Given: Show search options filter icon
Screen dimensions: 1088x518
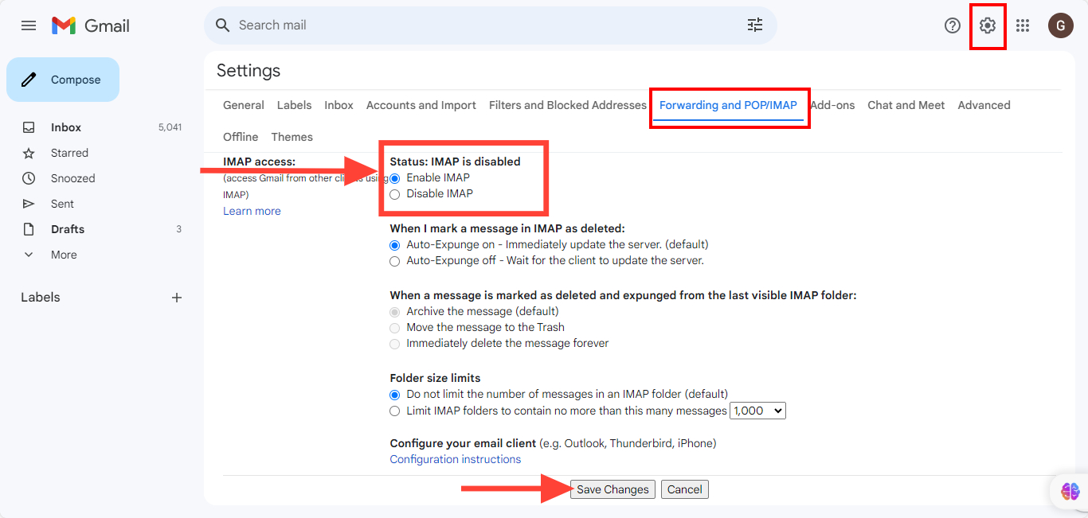Looking at the screenshot, I should tap(755, 25).
